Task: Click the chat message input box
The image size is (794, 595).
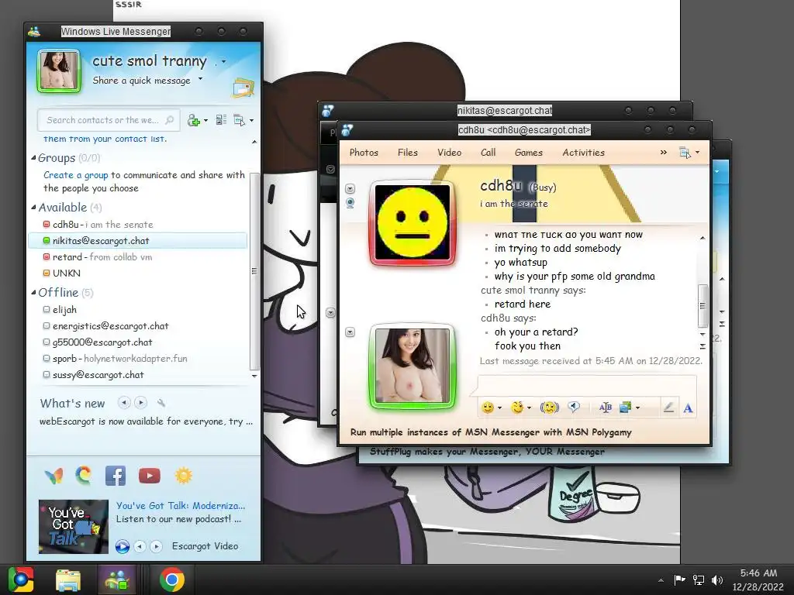Action: click(x=588, y=385)
